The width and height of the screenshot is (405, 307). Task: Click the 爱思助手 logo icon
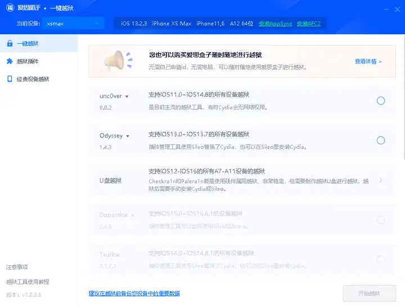[10, 7]
